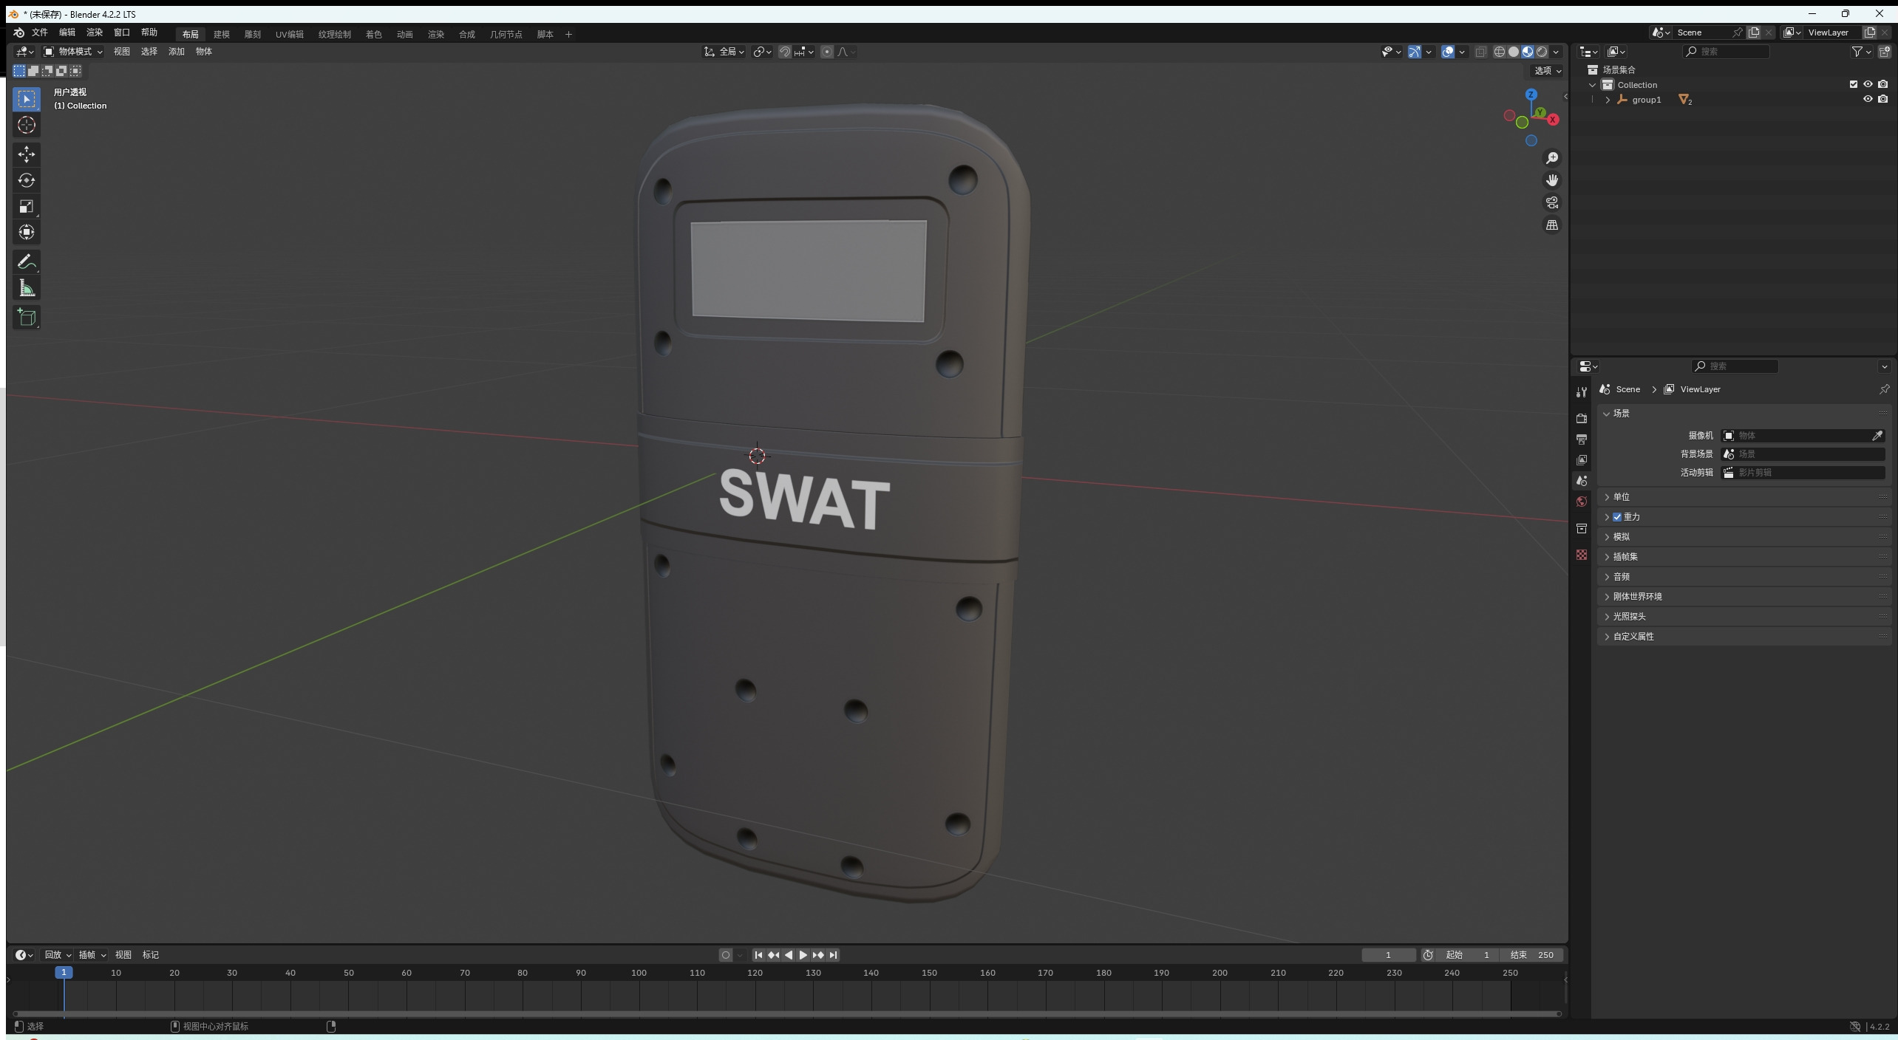Expand group1 in outliner tree
Viewport: 1898px width, 1040px height.
pos(1608,100)
